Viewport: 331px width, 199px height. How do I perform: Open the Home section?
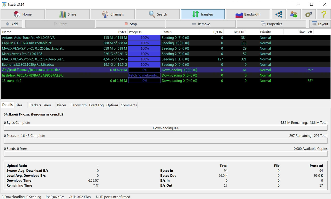(x=22, y=14)
